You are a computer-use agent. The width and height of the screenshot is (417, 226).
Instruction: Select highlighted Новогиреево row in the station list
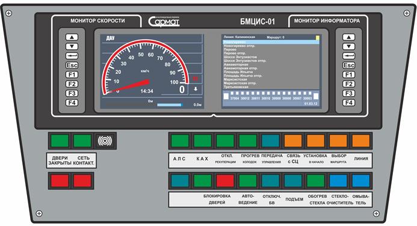[x=271, y=42]
